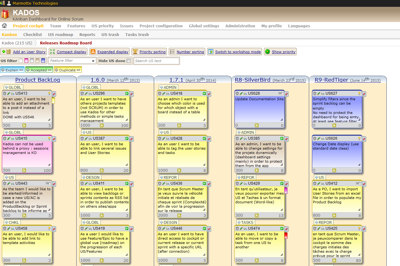Click the Search US text field
This screenshot has width=400, height=266.
157,61
